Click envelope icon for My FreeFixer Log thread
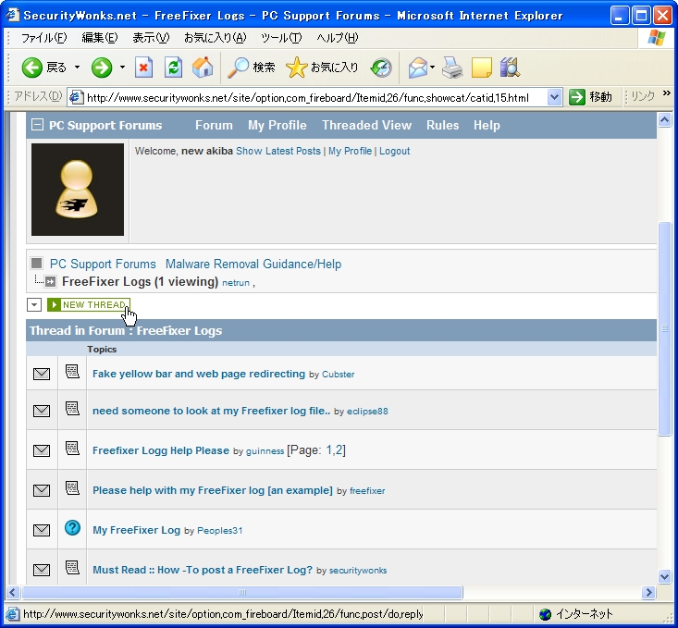Screen dimensions: 678x628 tap(42, 530)
